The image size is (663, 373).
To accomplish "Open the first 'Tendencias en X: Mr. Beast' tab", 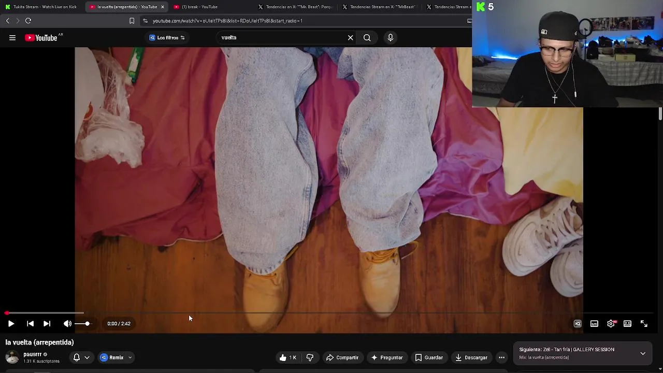I will coord(295,7).
